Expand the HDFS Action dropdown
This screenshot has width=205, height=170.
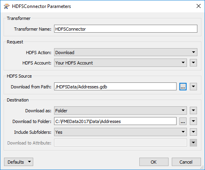tap(126, 52)
